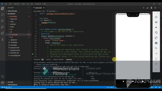Screen dimensions: 162x91
Task: Collapse the lib folder
Action: click(11, 32)
